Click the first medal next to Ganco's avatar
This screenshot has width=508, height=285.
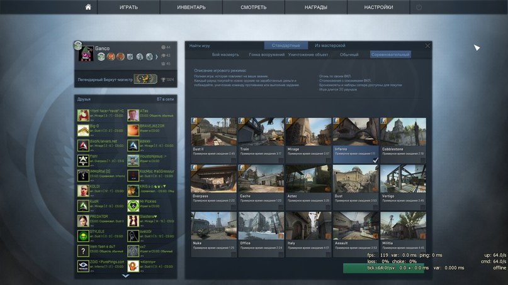[x=101, y=57]
